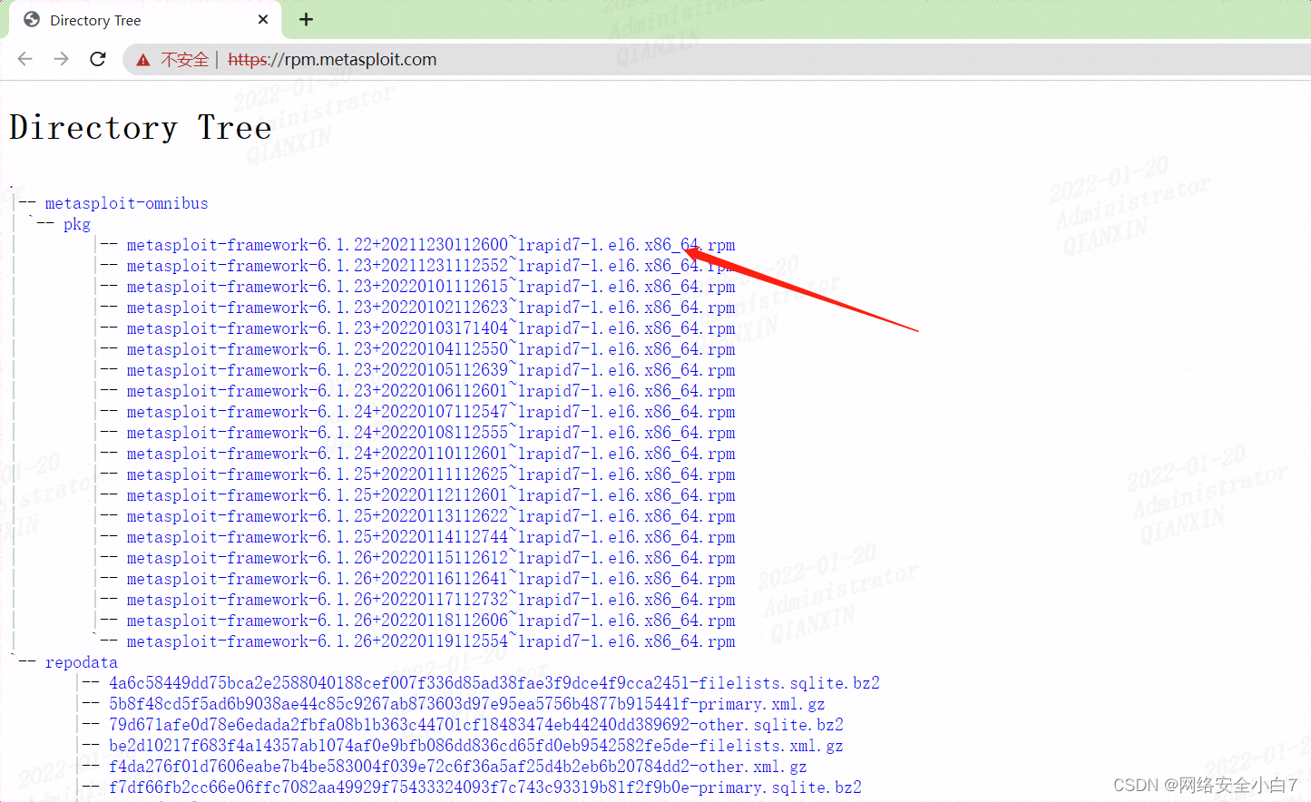Download 6.1.26+20220116112641 rpm package
Screen dimensions: 1311x802
(x=431, y=579)
